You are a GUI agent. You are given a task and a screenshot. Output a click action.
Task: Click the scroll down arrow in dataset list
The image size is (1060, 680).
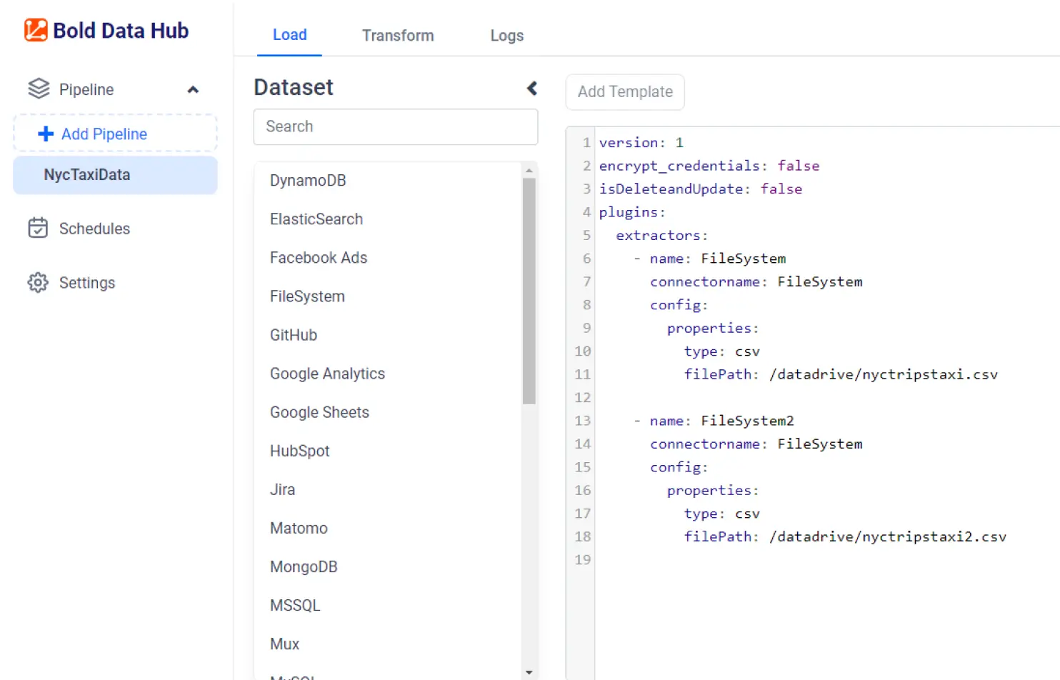pos(529,671)
